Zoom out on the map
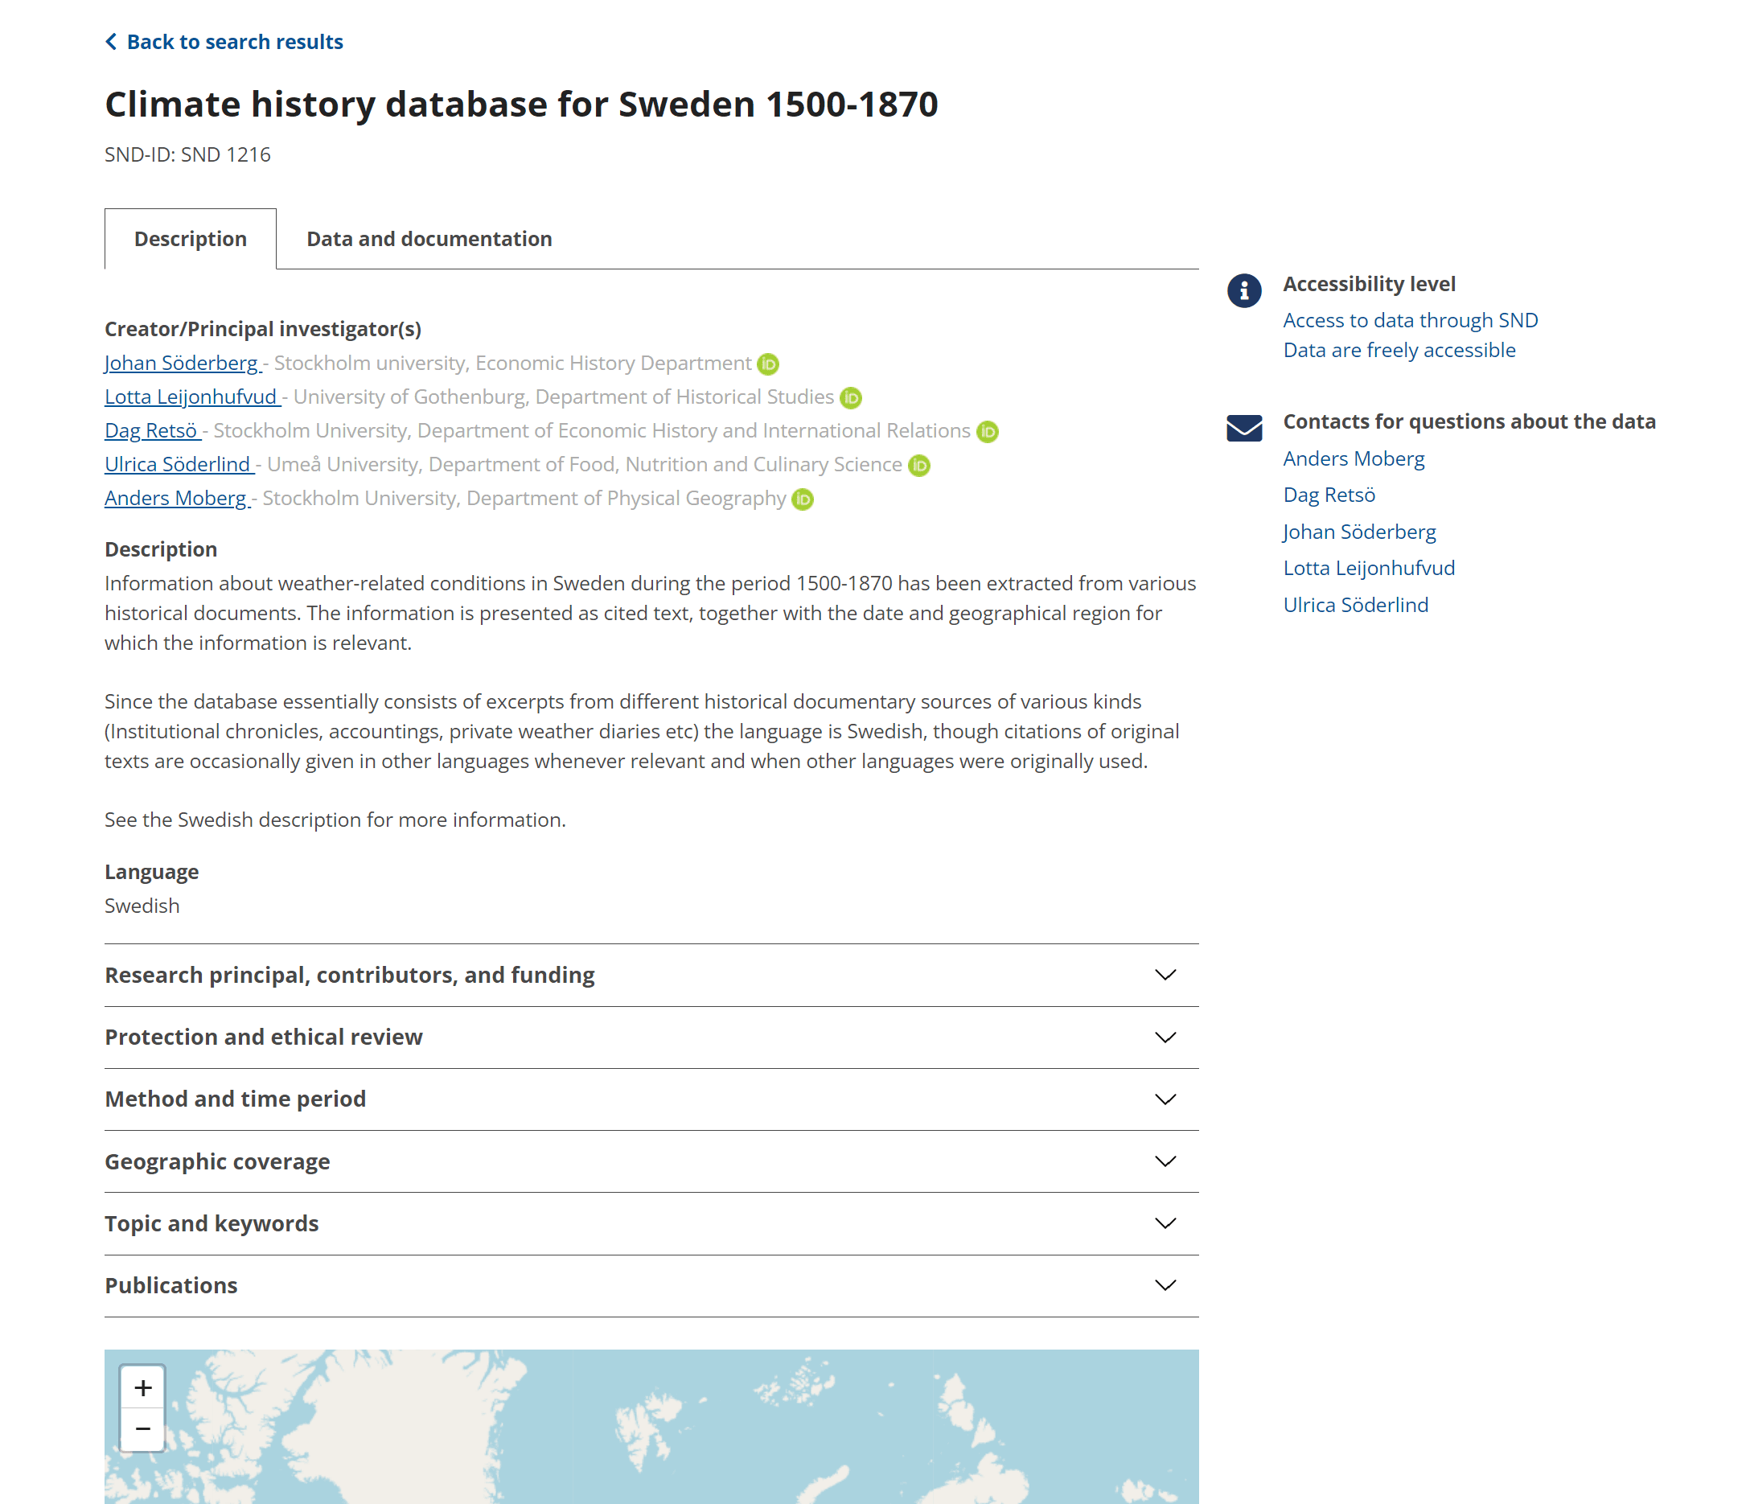Screen dimensions: 1746x1504 pos(143,1429)
